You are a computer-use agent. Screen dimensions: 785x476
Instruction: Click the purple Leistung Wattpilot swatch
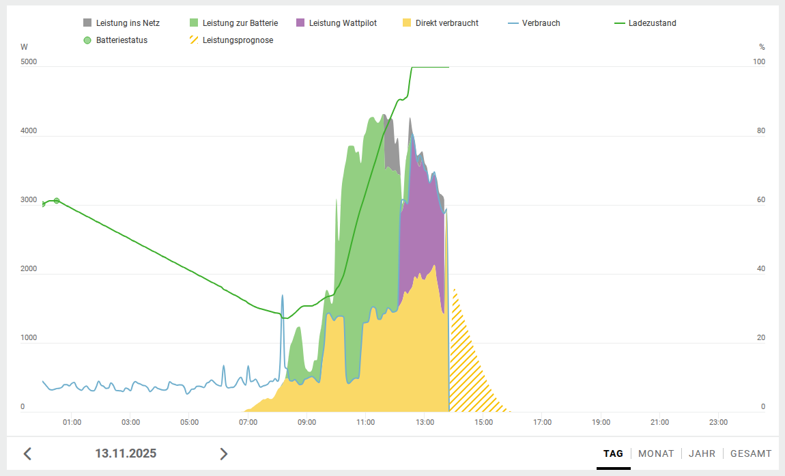[300, 23]
